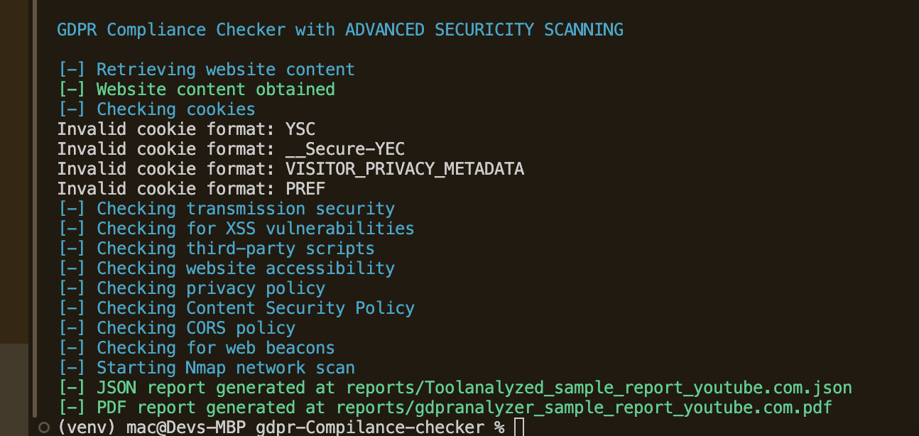The image size is (919, 436).
Task: Click the [-] marker before Checking cookies
Action: [72, 109]
